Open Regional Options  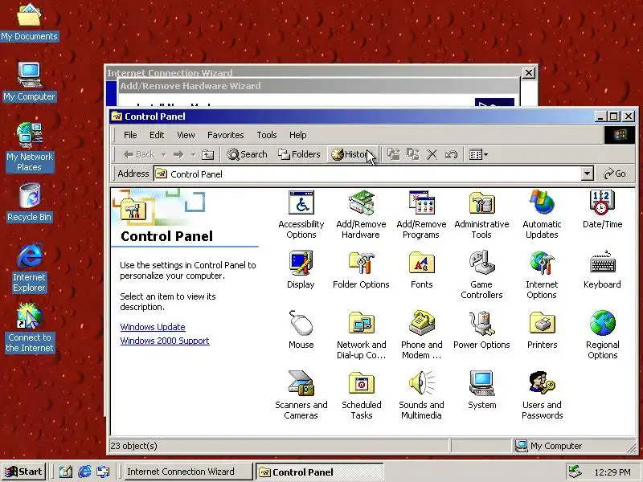click(602, 335)
